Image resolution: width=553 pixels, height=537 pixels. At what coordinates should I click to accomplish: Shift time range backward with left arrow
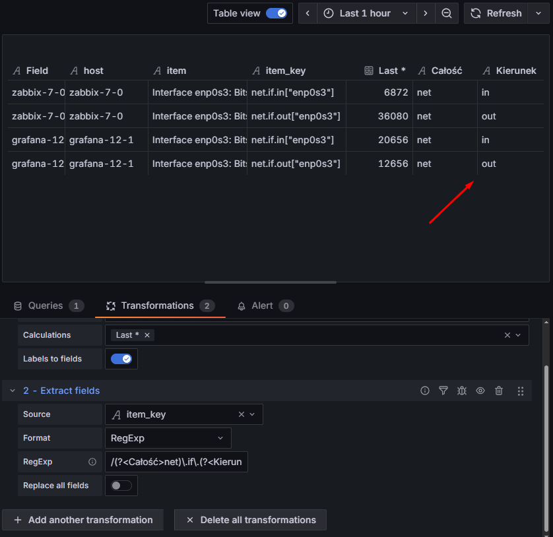(308, 13)
